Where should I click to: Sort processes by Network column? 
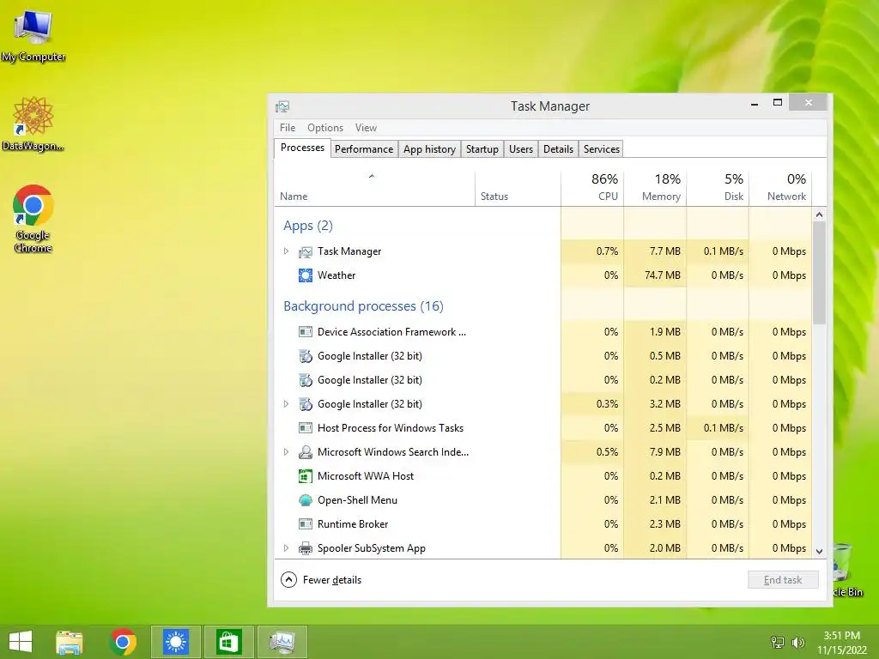tap(780, 188)
